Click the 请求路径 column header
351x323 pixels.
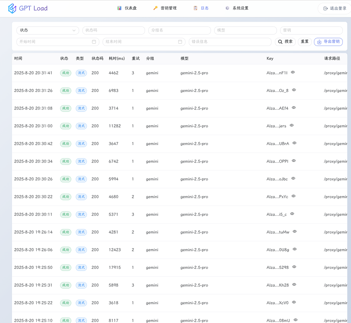(x=332, y=59)
